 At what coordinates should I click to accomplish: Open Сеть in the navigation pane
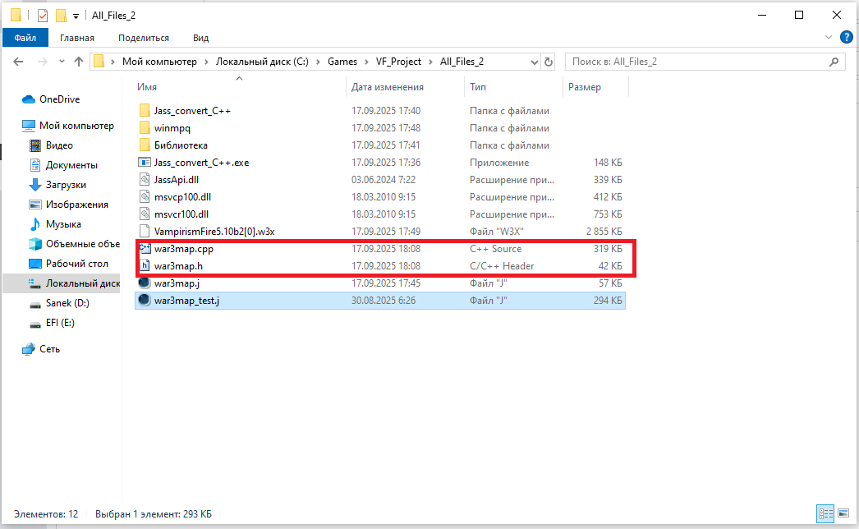tap(49, 349)
